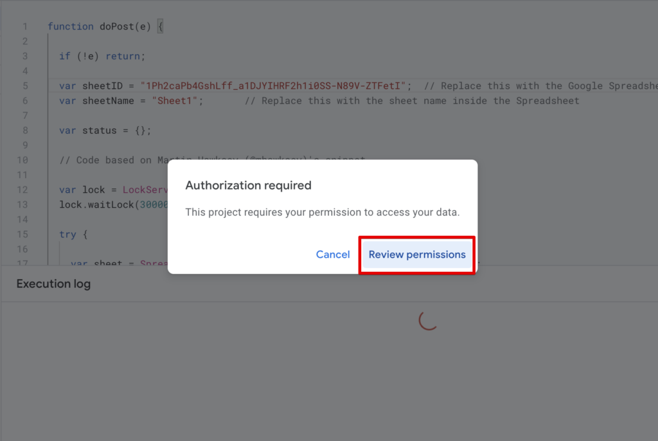658x441 pixels.
Task: Dismiss the dialog using Cancel
Action: point(332,255)
